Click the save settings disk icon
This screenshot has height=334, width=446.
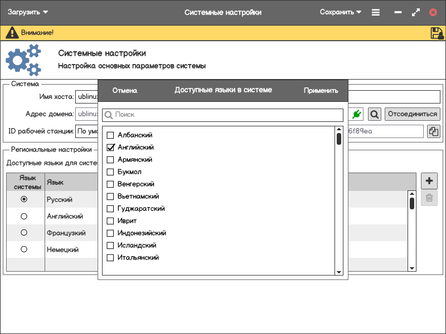(x=437, y=33)
